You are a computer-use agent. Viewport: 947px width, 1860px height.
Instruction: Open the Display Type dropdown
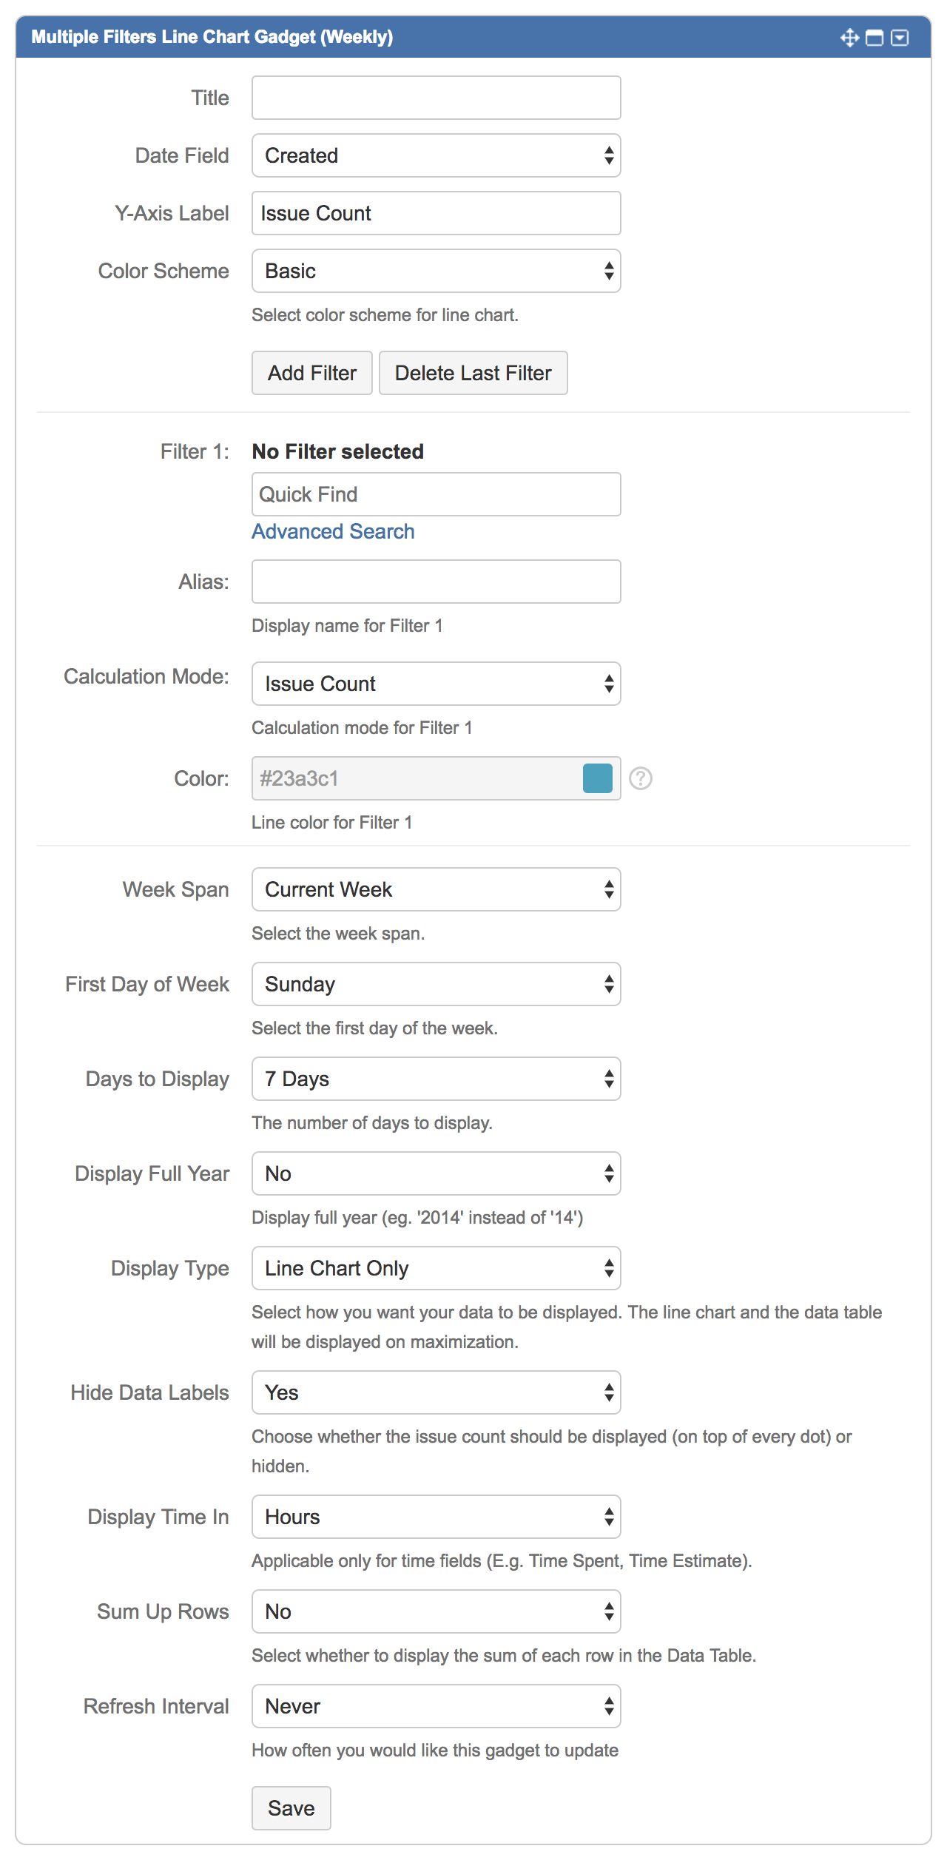coord(436,1268)
